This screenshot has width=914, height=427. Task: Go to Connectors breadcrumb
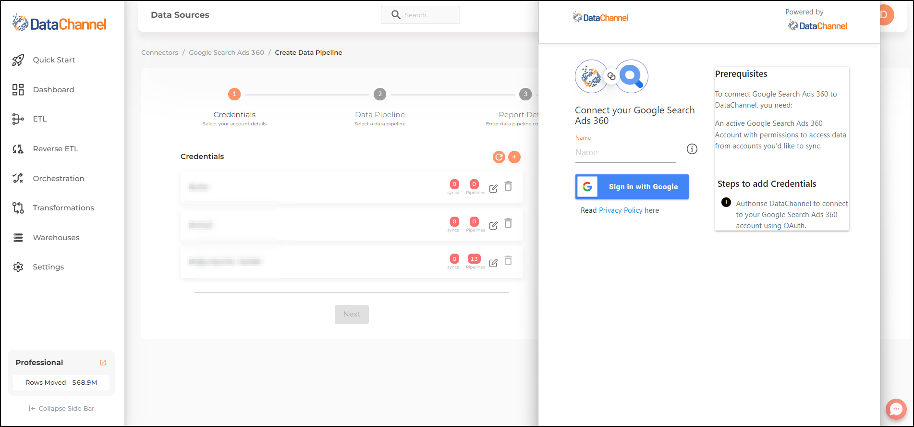click(x=159, y=53)
